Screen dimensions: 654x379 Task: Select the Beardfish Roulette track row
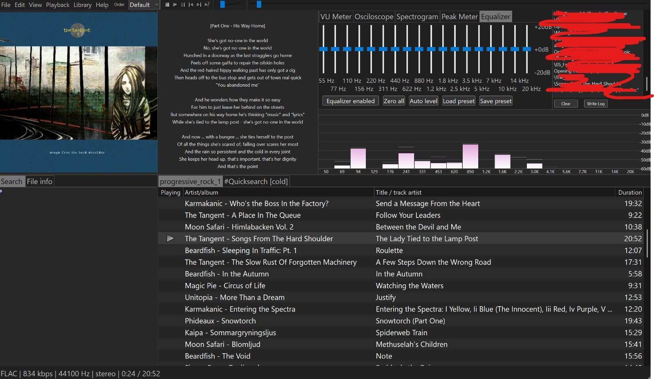point(388,251)
